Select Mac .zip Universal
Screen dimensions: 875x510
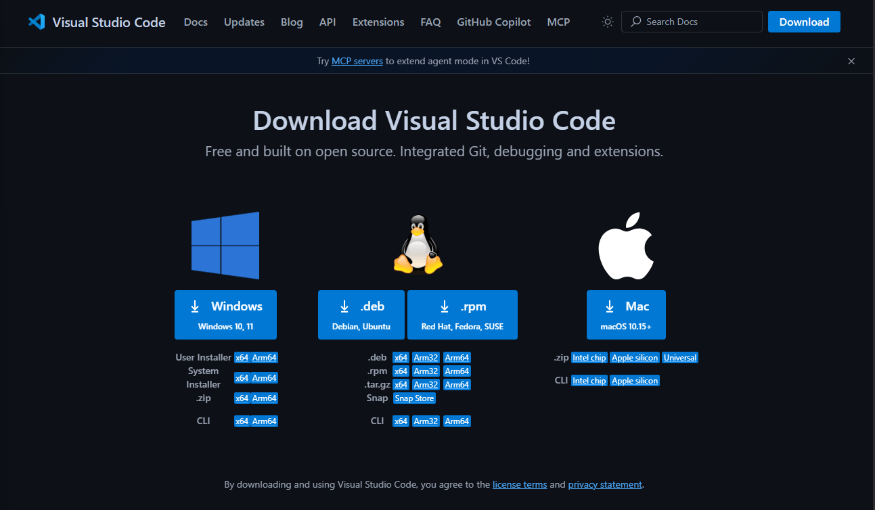click(x=680, y=358)
